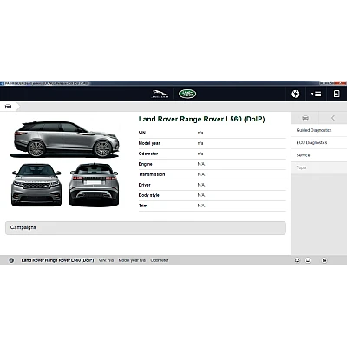347x347 pixels.
Task: Click the 'Body style' row label
Action: coord(149,195)
